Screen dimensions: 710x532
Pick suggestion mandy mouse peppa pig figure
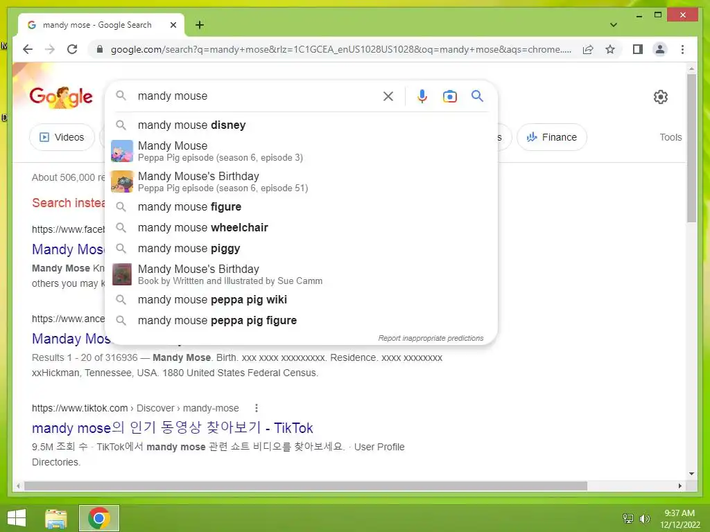pos(301,320)
